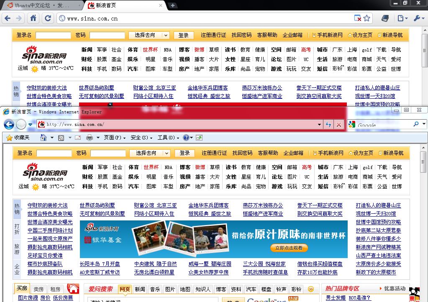The image size is (428, 302).
Task: Click the 登录 button in the Chrome page
Action: [x=183, y=35]
